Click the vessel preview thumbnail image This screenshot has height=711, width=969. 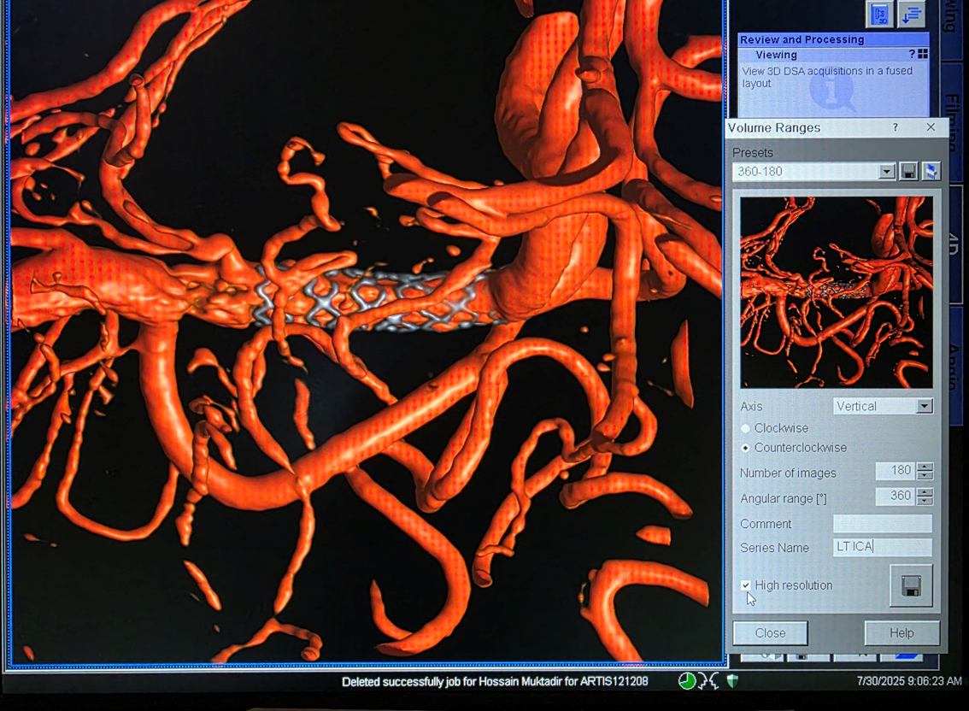[836, 292]
